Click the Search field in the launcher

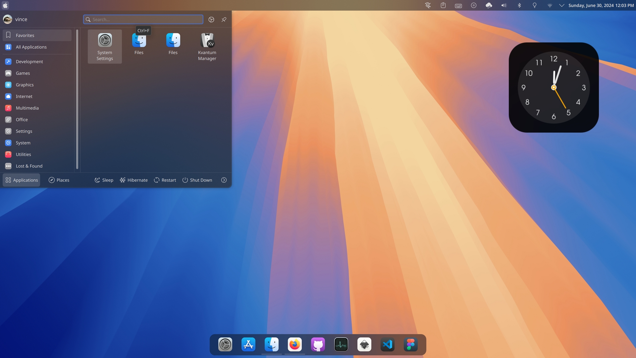pyautogui.click(x=143, y=20)
